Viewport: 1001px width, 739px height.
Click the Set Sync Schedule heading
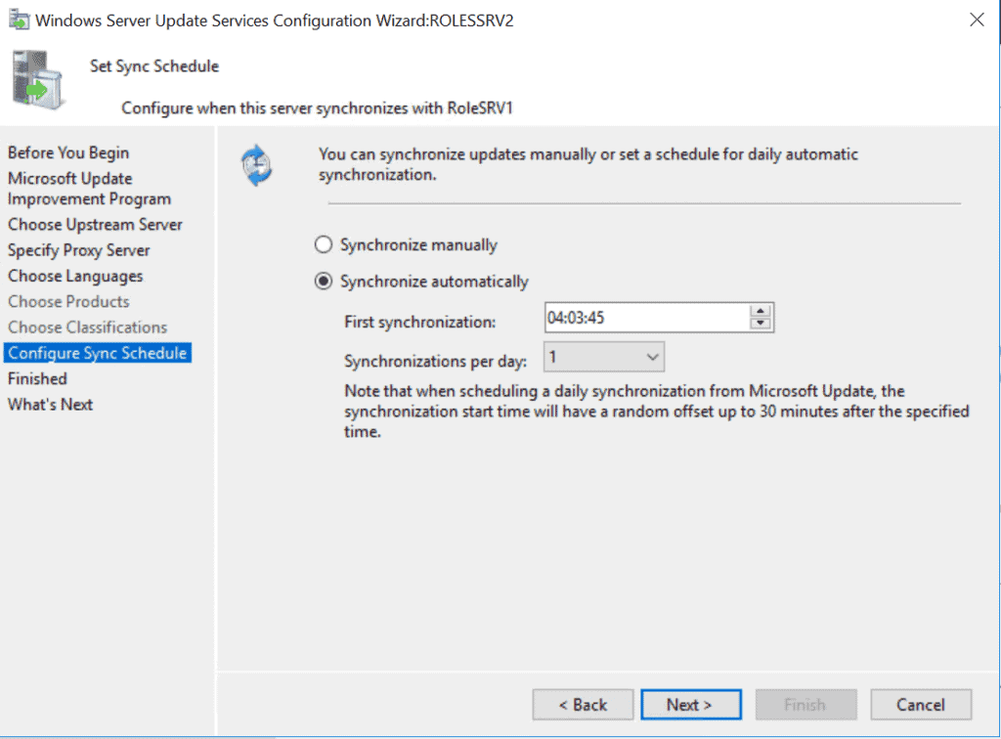tap(154, 65)
